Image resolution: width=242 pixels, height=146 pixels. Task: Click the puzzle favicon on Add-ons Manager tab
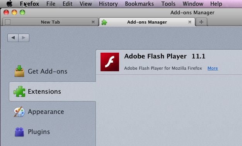point(104,22)
